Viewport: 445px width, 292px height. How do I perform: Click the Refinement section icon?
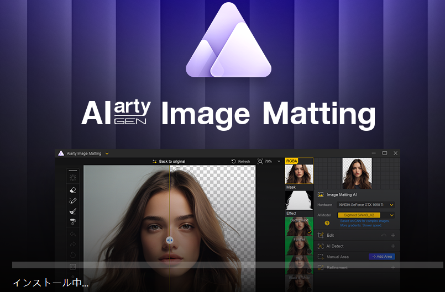click(x=321, y=268)
